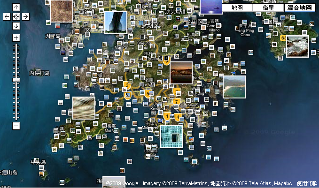Screen dimensions: 319x188
Task: Zoom in with the plus button
Action: click(x=16, y=38)
